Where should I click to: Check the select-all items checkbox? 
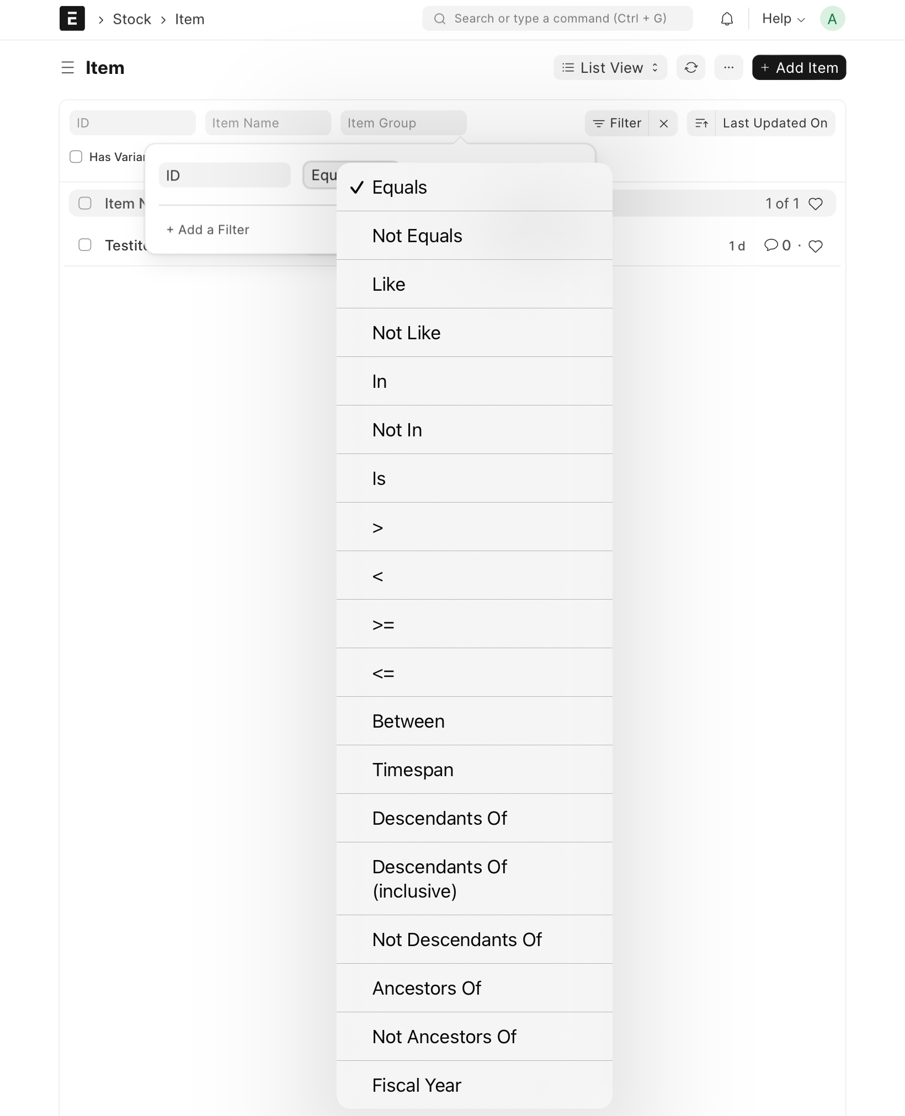85,203
